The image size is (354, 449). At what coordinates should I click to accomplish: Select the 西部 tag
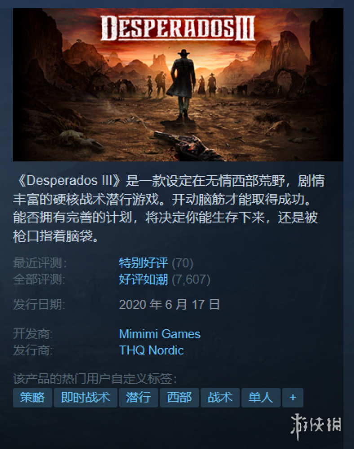179,397
